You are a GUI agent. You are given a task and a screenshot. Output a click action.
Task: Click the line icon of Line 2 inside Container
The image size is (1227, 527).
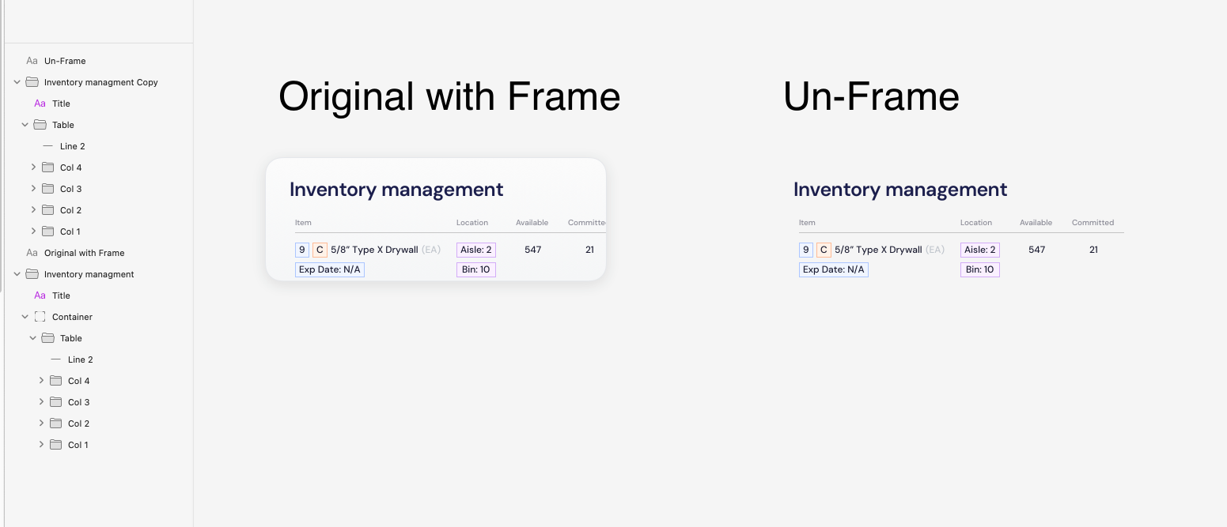pos(55,359)
